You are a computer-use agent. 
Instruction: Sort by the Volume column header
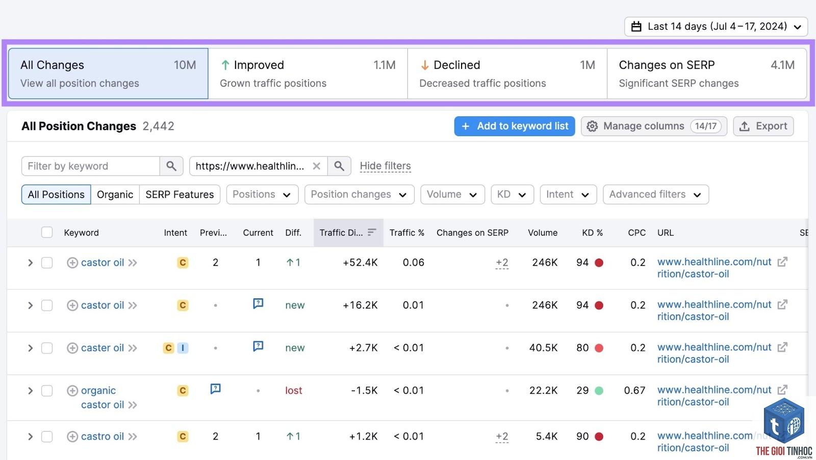coord(543,233)
